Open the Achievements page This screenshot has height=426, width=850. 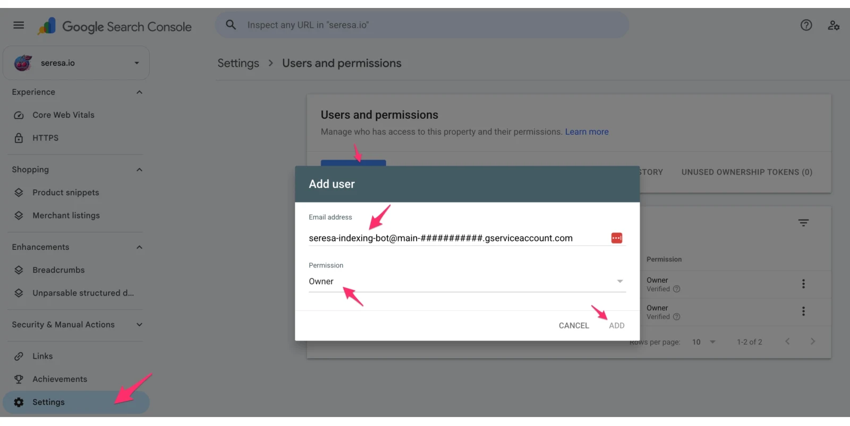[59, 379]
